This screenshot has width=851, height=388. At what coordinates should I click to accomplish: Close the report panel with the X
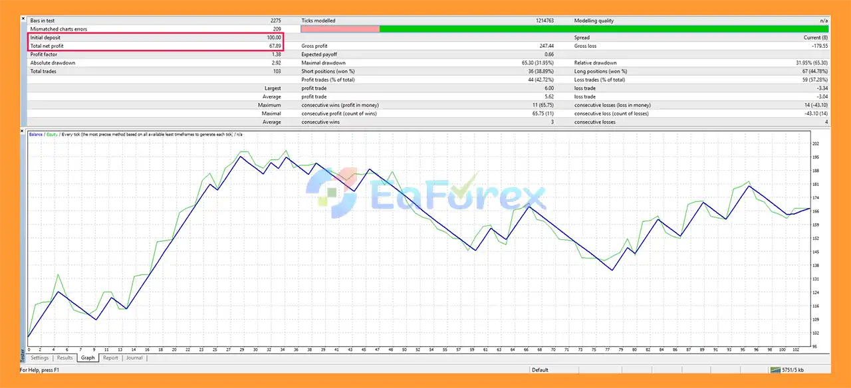coord(23,19)
